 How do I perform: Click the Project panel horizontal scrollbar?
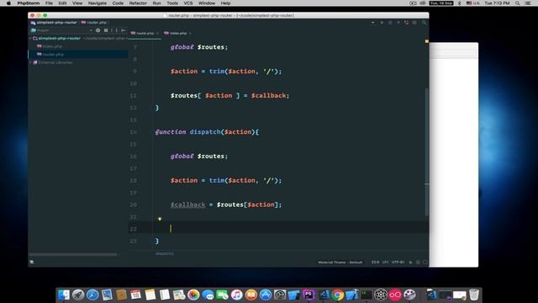[x=73, y=254]
